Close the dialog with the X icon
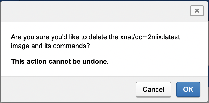 pyautogui.click(x=197, y=11)
